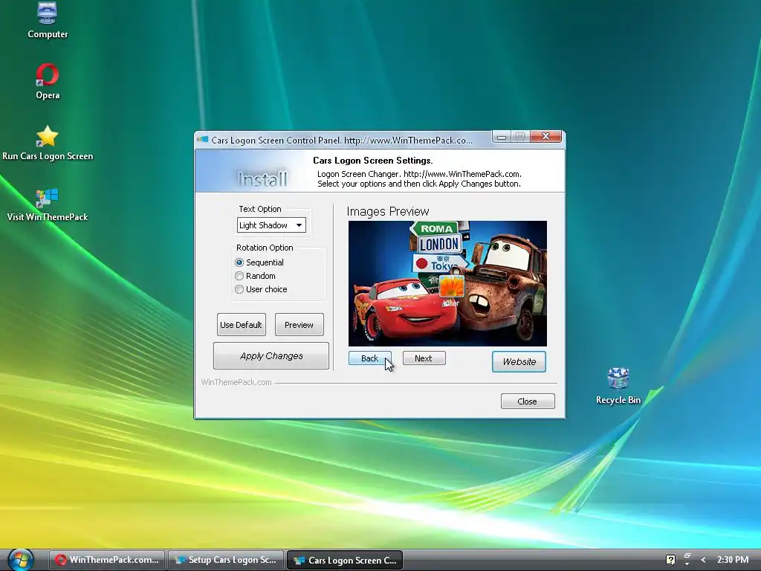761x571 pixels.
Task: Show hidden tray icons arrow
Action: 703,560
